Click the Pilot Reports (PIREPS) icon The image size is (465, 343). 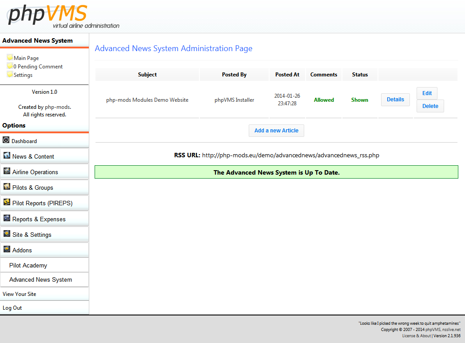[x=7, y=202]
